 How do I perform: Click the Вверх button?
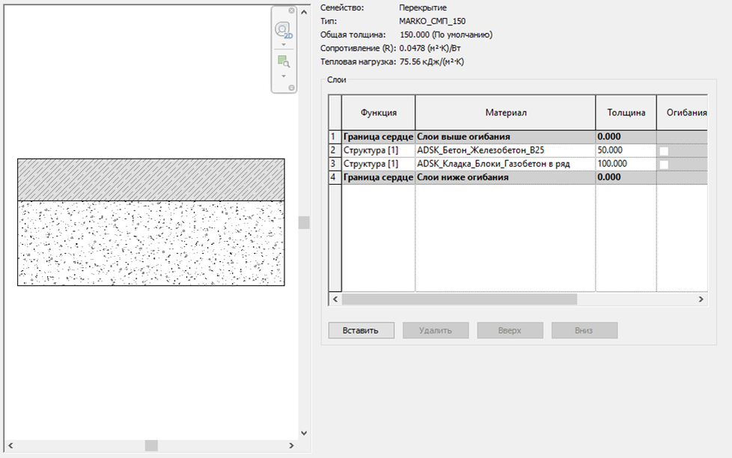pyautogui.click(x=510, y=330)
